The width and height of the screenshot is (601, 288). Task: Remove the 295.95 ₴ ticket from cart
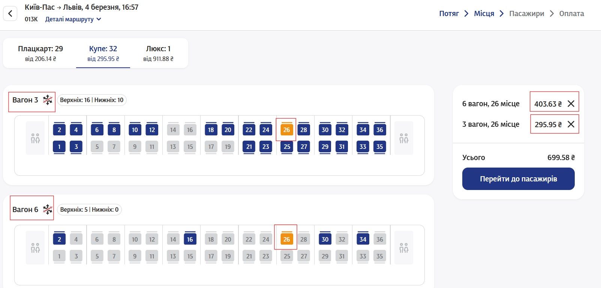pyautogui.click(x=571, y=124)
